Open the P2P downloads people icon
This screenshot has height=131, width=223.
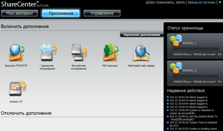pyautogui.click(x=111, y=52)
